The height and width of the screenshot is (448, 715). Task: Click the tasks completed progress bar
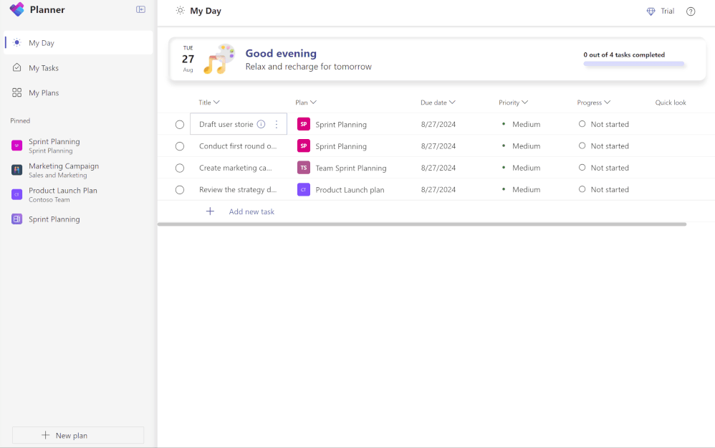point(633,64)
